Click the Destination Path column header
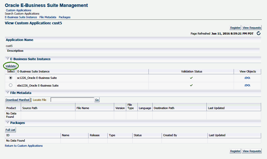The height and width of the screenshot is (159, 267). click(164, 108)
